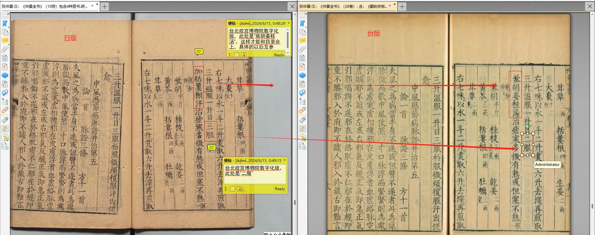The image size is (595, 235).
Task: Select upper sticky note icon on left page
Action: pos(199,51)
